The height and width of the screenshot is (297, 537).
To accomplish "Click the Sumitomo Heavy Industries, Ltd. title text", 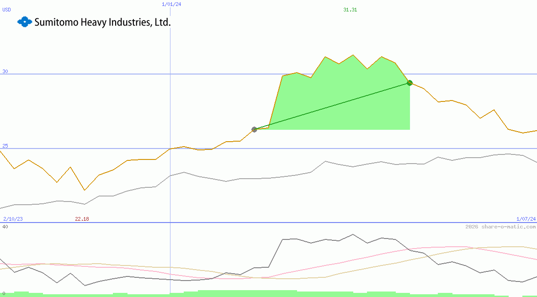I will 103,22.
